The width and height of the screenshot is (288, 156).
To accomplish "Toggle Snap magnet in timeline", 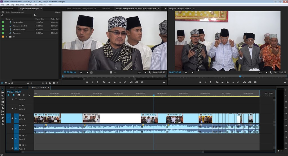I will [x=13, y=95].
